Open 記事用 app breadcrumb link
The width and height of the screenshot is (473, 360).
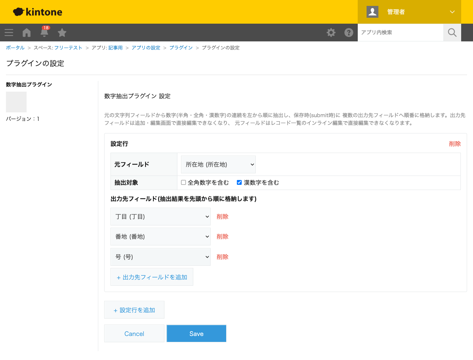(x=115, y=48)
